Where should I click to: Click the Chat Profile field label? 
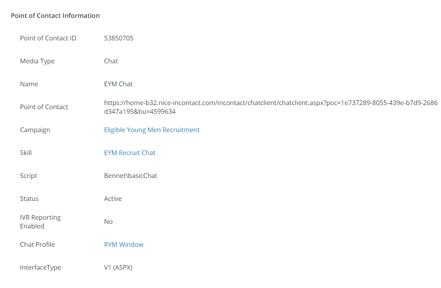pos(37,244)
